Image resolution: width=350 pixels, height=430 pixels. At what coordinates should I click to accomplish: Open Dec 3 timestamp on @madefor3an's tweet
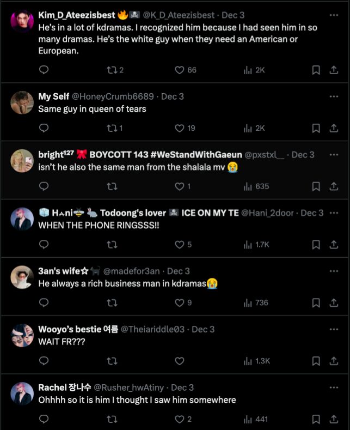[178, 271]
